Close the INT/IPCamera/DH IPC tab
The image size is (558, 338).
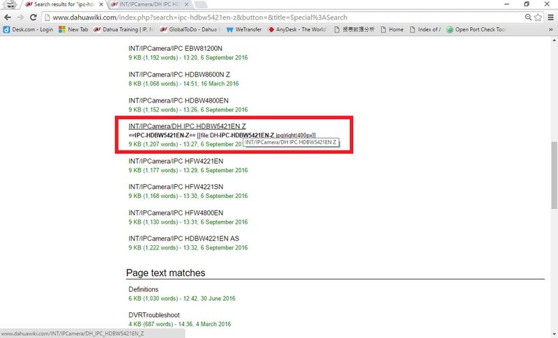(187, 5)
